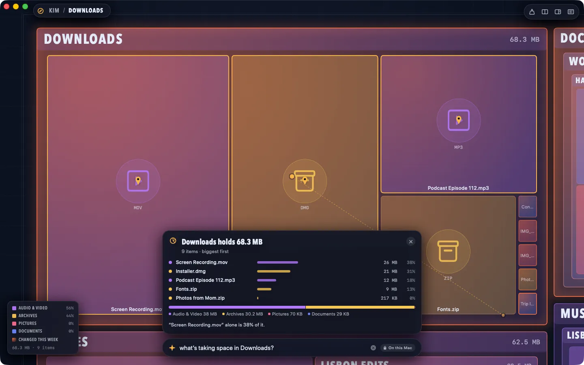
Task: Switch to the split columns view
Action: tap(545, 12)
